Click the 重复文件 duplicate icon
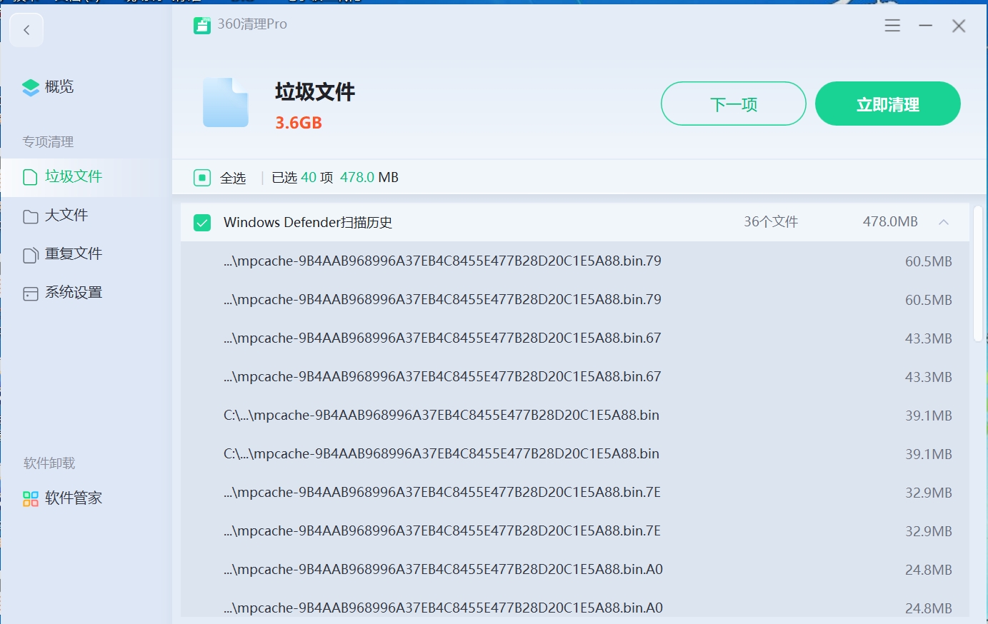988x624 pixels. tap(30, 255)
